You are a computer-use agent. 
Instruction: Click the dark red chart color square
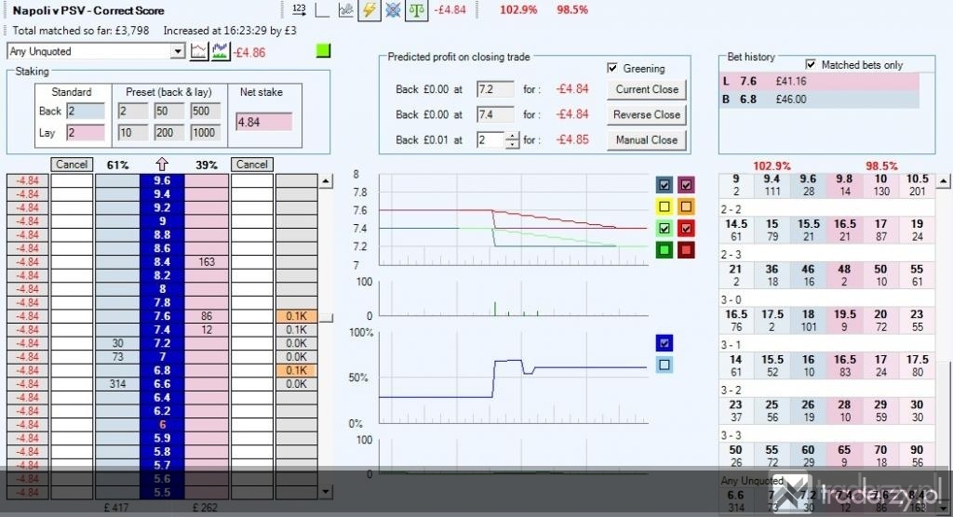click(686, 250)
